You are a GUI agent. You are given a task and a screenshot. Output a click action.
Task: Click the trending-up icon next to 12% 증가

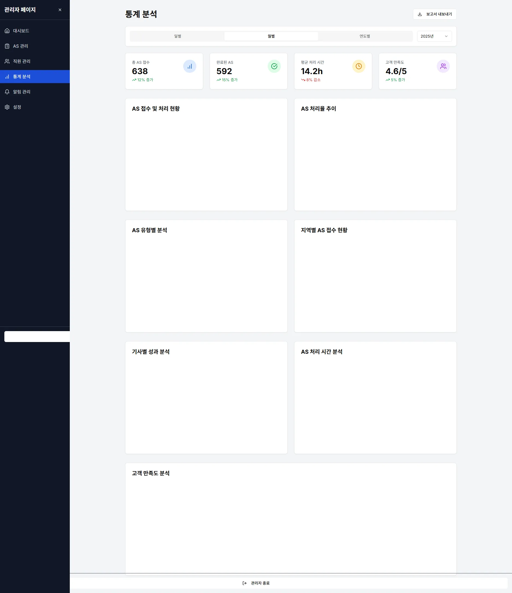point(134,80)
